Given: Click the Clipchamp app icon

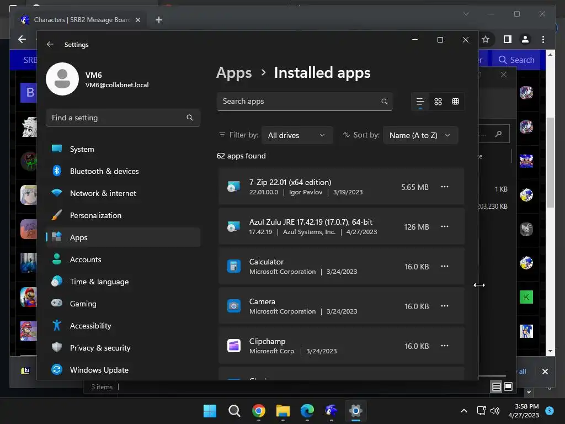Looking at the screenshot, I should 234,346.
